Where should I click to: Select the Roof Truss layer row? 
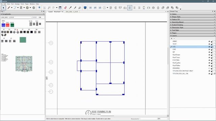pyautogui.click(x=193, y=57)
